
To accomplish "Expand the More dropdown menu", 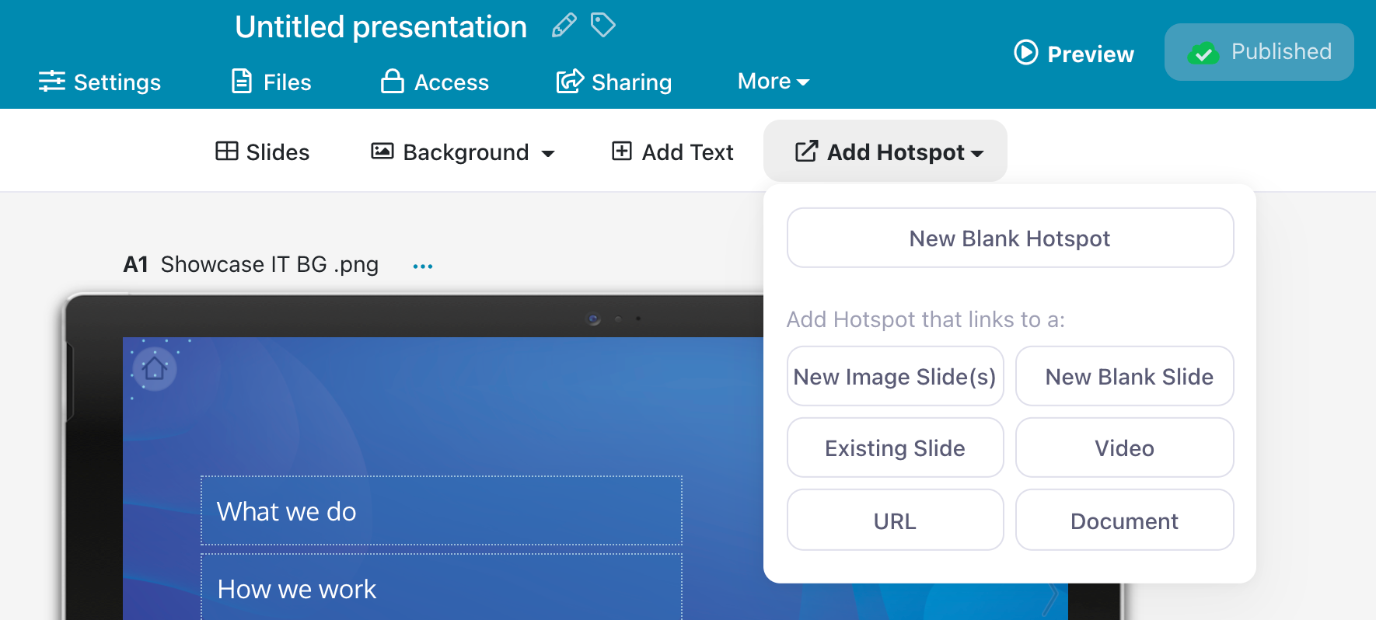I will point(774,81).
